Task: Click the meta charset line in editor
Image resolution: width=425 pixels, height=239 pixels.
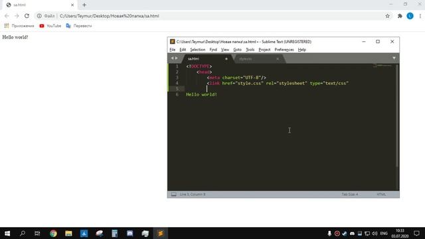Action: click(x=236, y=78)
